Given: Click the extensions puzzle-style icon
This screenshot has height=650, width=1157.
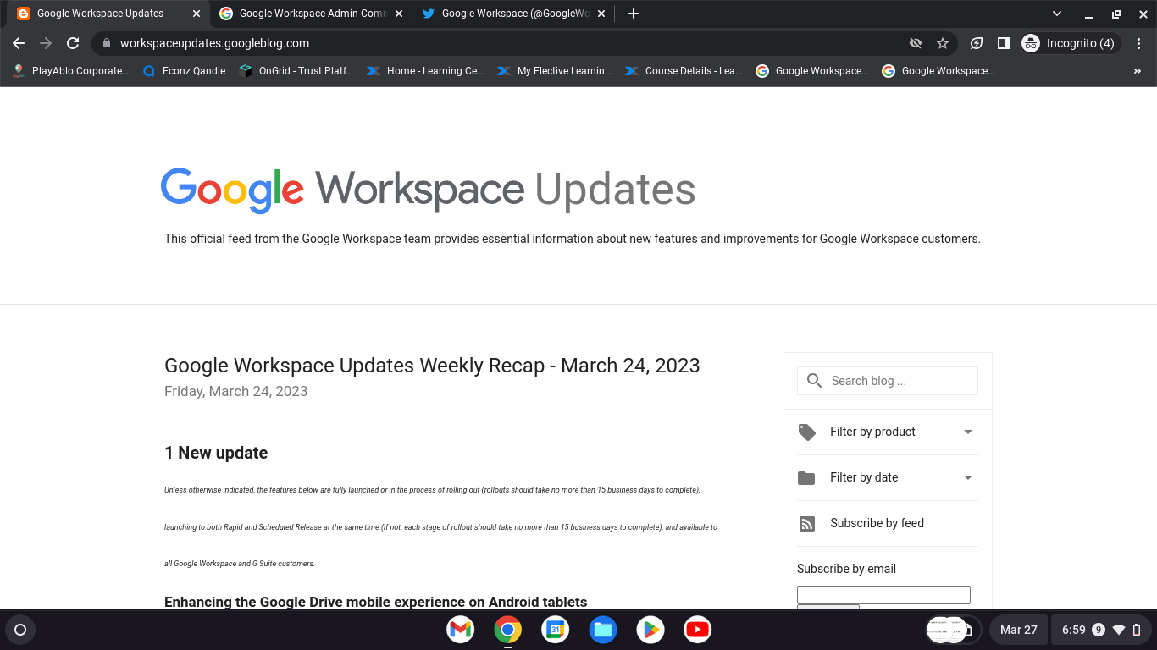Looking at the screenshot, I should click(x=976, y=43).
